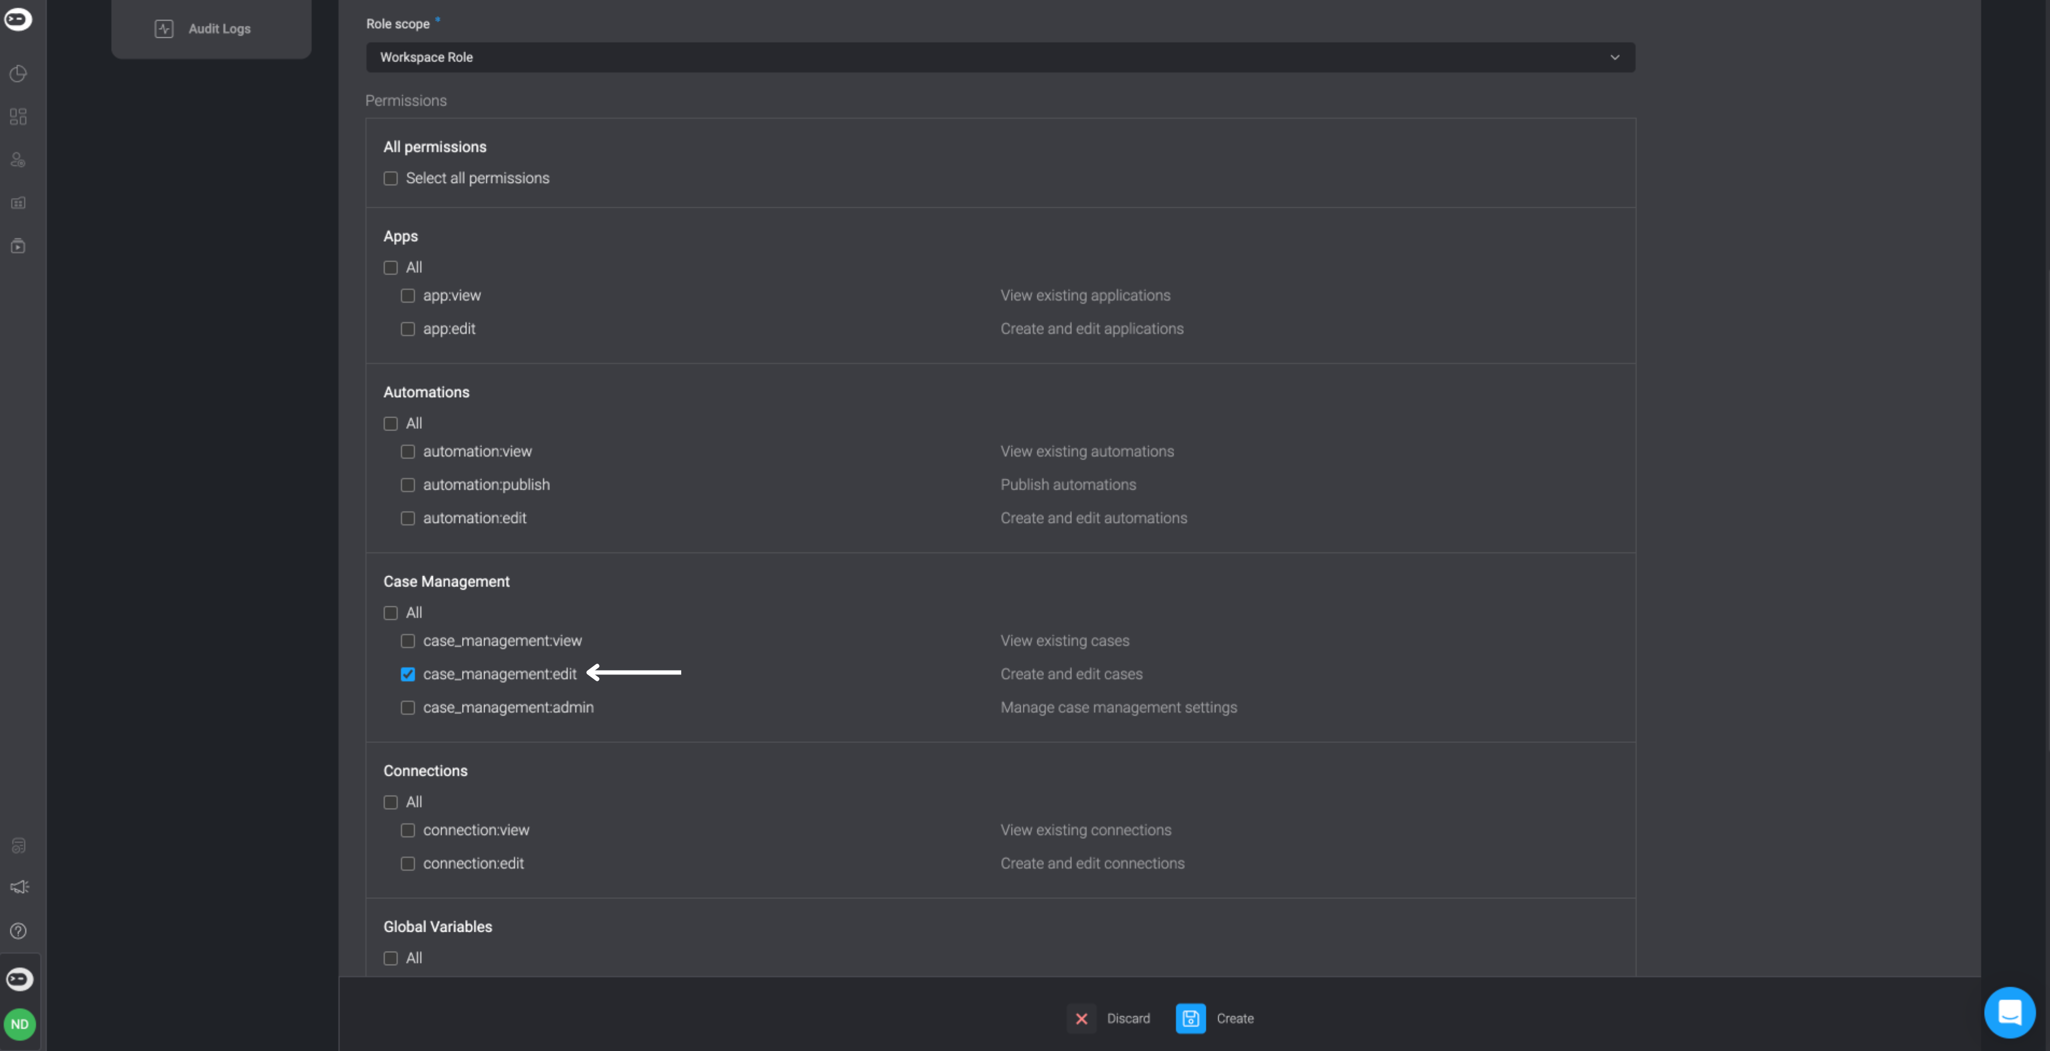Click the Discard button label
Viewport: 2050px width, 1051px height.
(x=1128, y=1019)
